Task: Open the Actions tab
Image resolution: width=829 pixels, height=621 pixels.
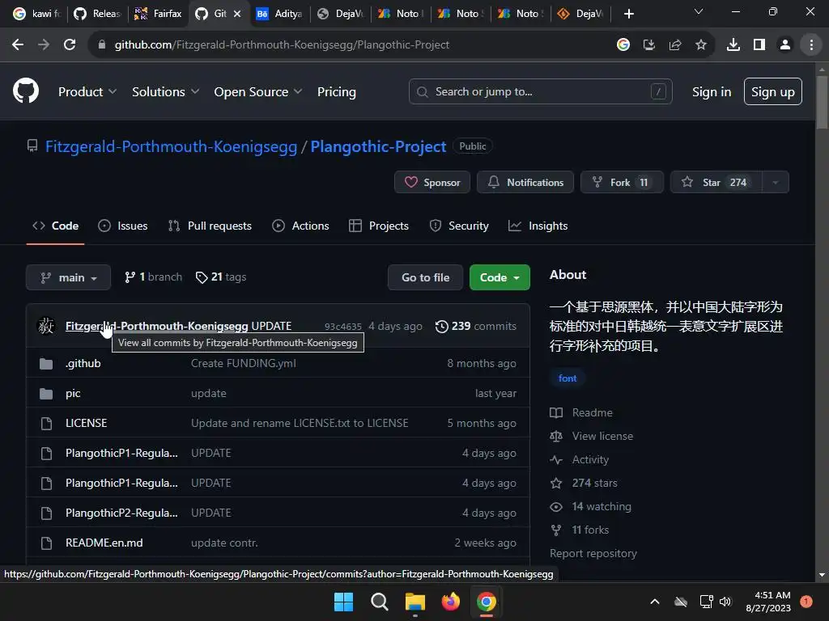Action: 300,226
